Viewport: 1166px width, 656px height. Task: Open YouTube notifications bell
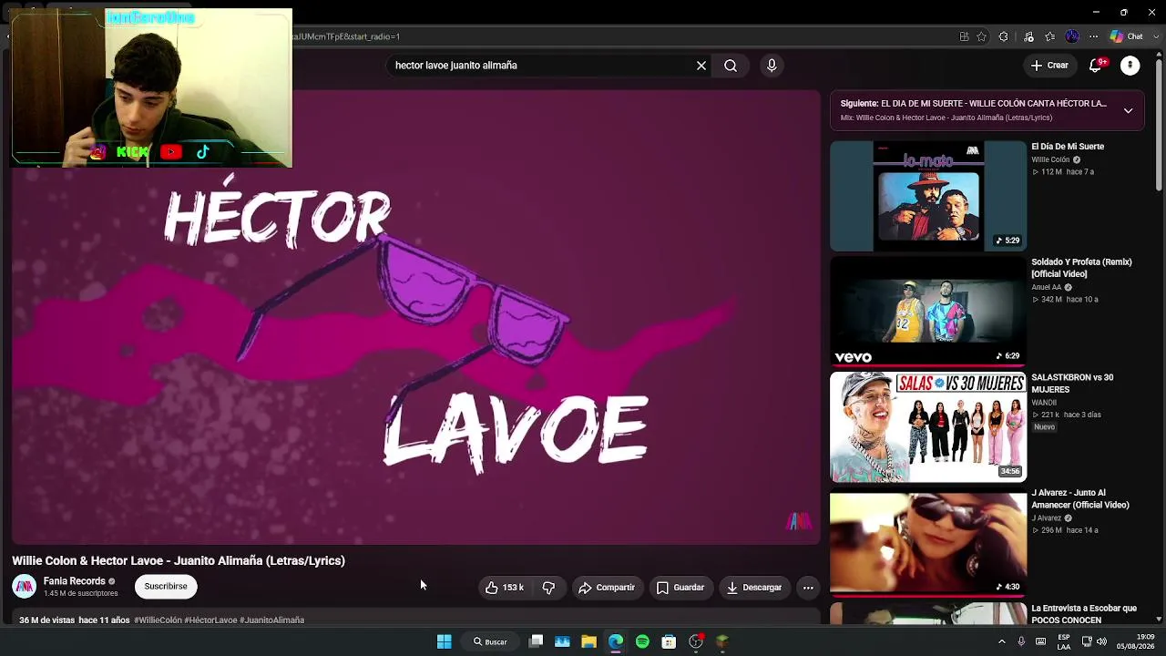[1097, 66]
